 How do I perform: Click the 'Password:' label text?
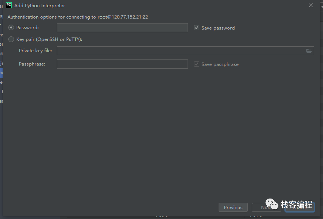[x=27, y=28]
